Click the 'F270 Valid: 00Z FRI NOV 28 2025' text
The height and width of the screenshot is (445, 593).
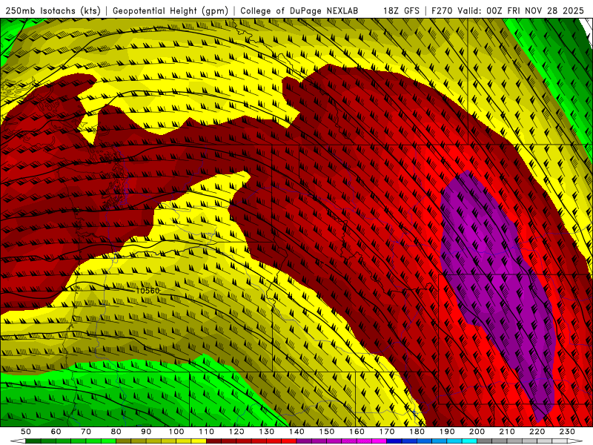click(508, 10)
